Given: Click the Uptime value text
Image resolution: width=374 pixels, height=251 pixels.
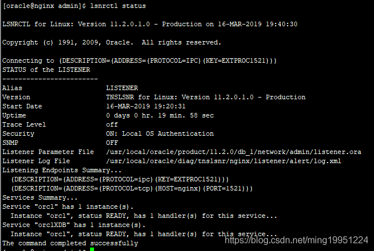Looking at the screenshot, I should 160,115.
